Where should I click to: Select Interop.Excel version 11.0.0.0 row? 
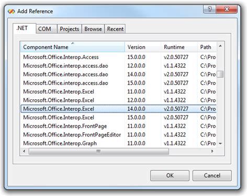(119, 91)
